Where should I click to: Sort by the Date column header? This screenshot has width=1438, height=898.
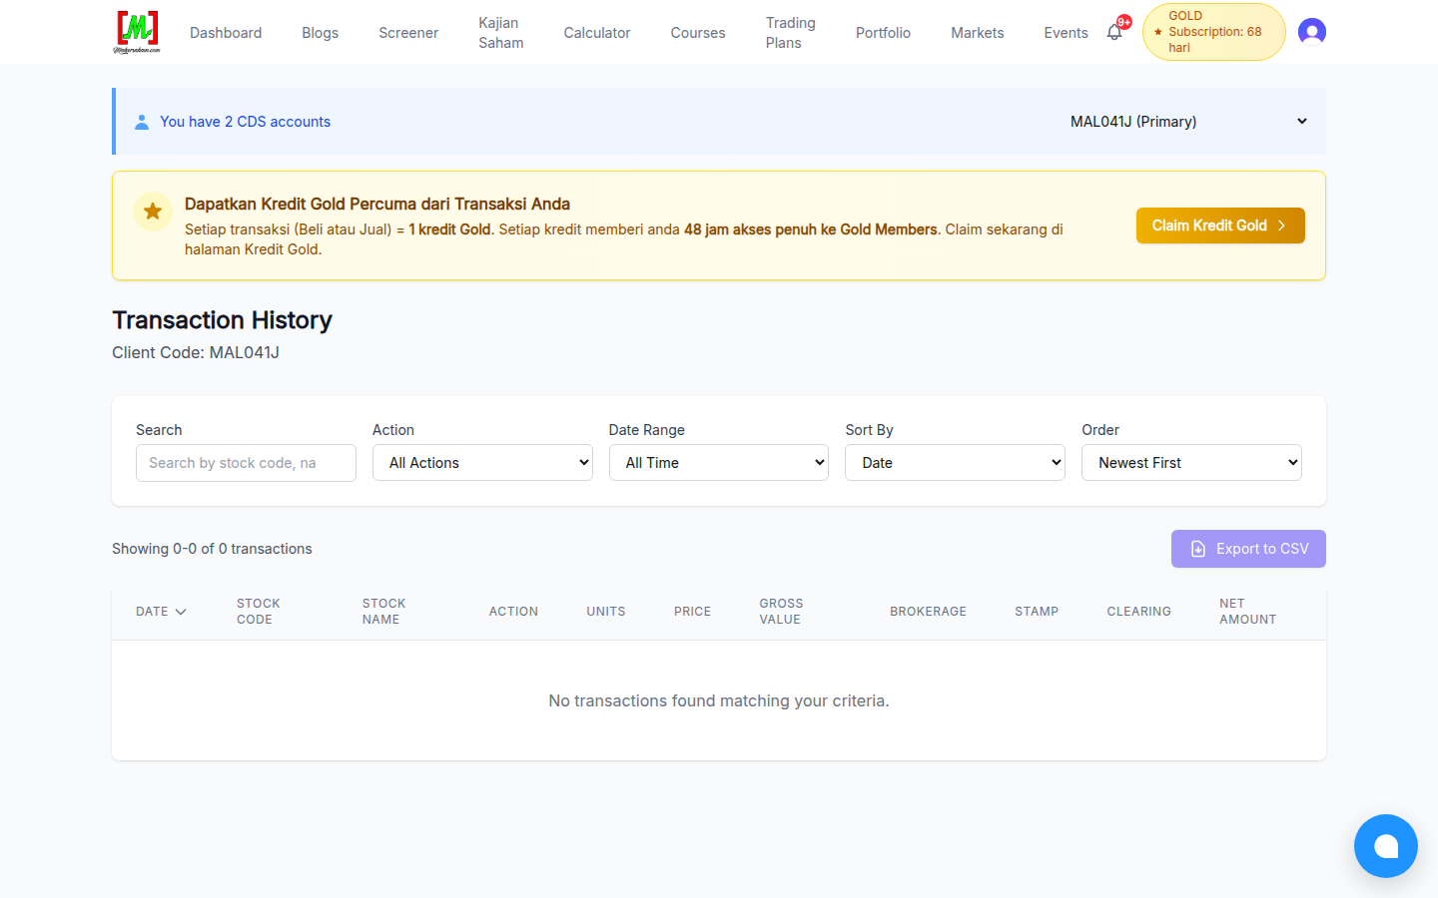(161, 612)
